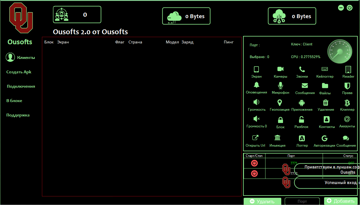This screenshot has height=205, width=360.
Task: Open the Авторизации Google icon
Action: tap(324, 138)
